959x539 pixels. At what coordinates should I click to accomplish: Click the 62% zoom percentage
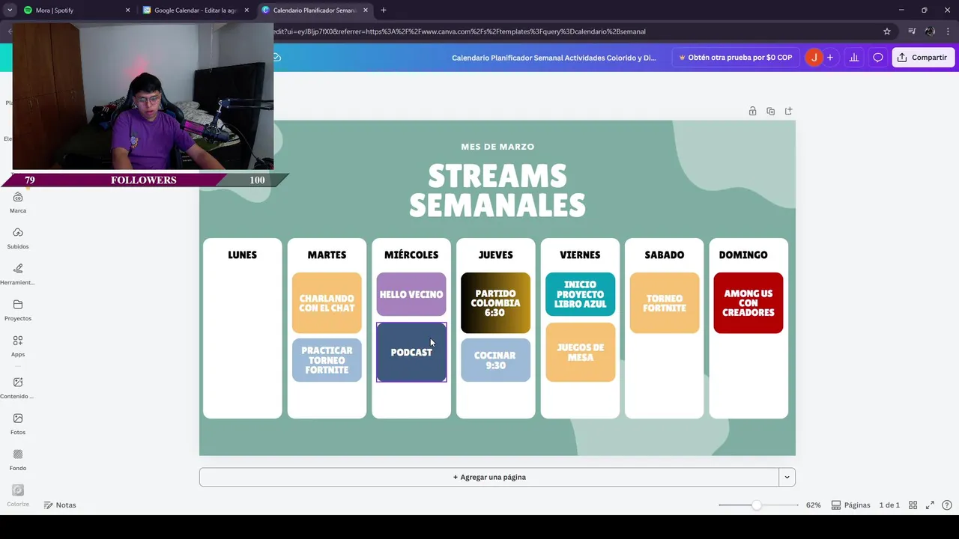click(813, 505)
